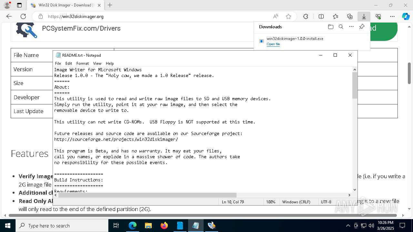Screen dimensions: 413x232
Task: Launch Firefox from taskbar
Action: tap(164, 226)
